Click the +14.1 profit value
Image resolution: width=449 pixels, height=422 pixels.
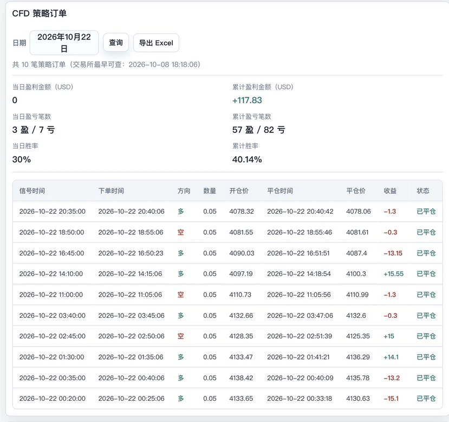click(391, 357)
